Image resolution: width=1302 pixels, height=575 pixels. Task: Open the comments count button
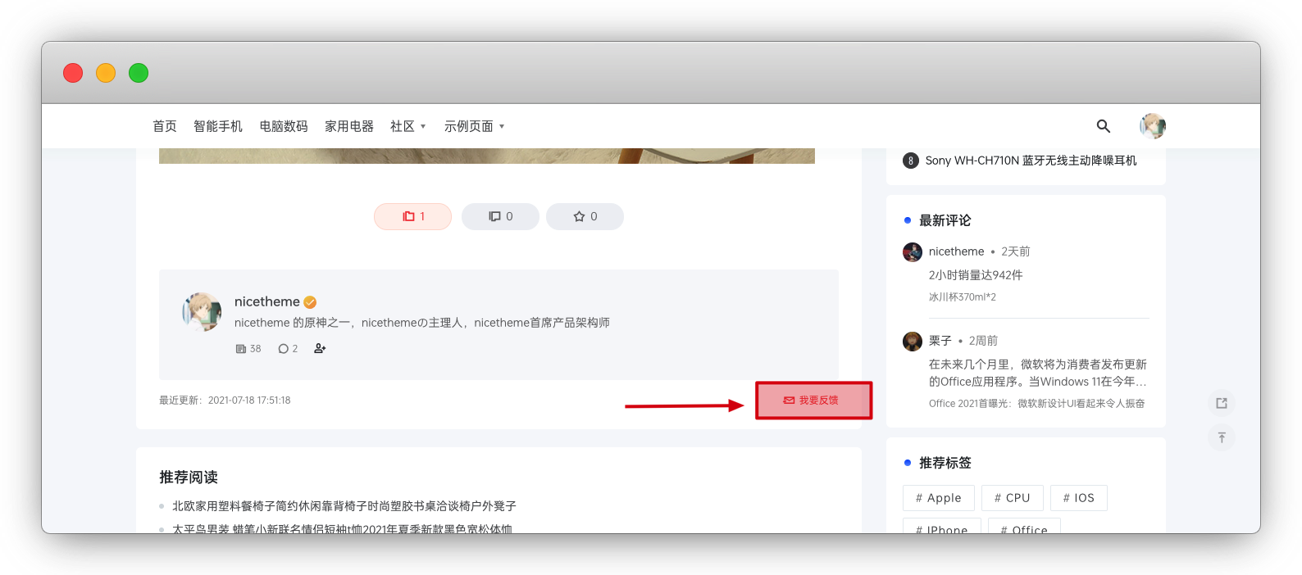coord(500,216)
